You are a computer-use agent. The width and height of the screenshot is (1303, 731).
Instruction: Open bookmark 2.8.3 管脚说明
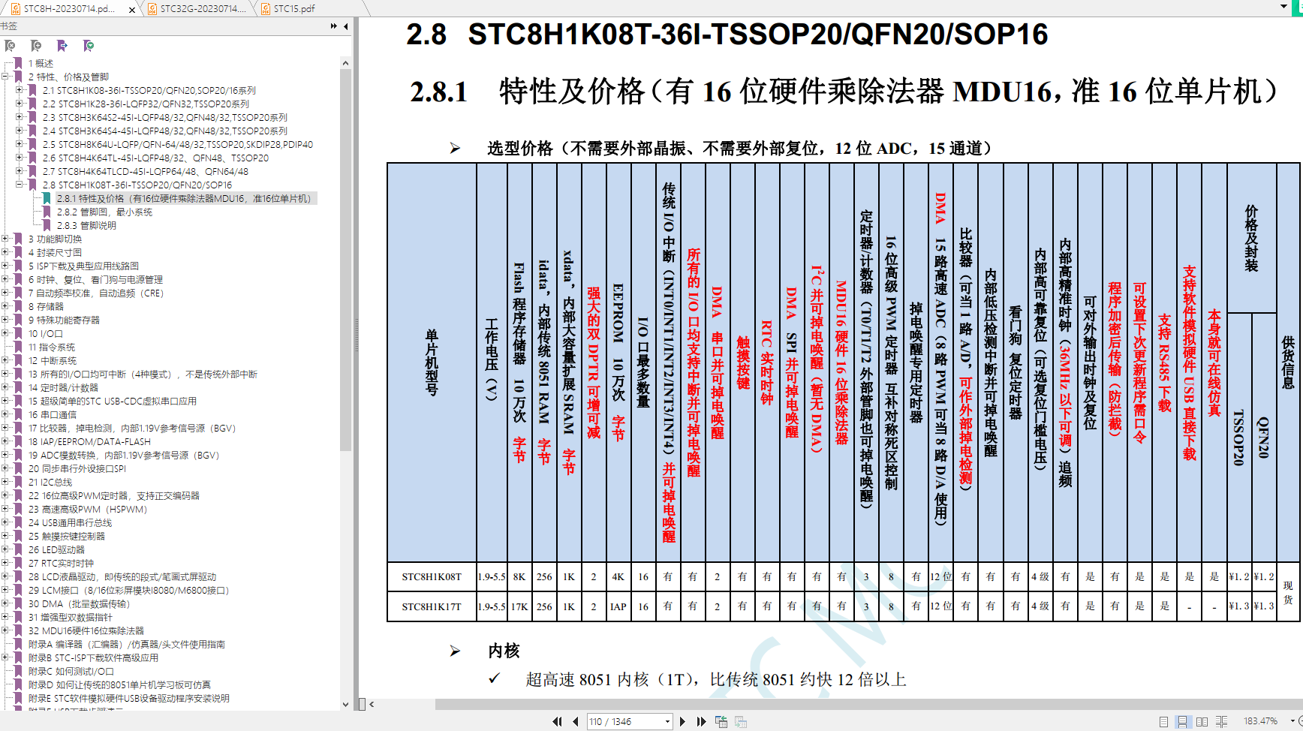(86, 226)
